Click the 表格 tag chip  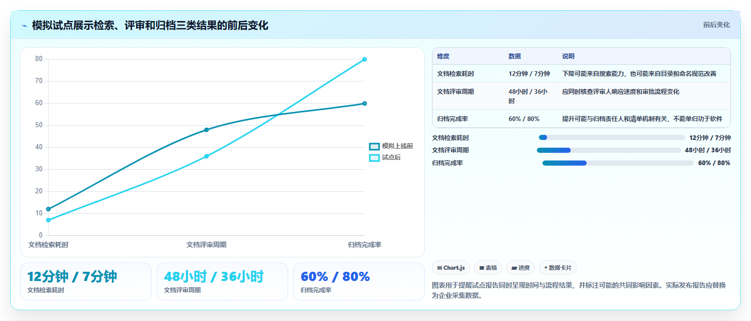tap(488, 268)
